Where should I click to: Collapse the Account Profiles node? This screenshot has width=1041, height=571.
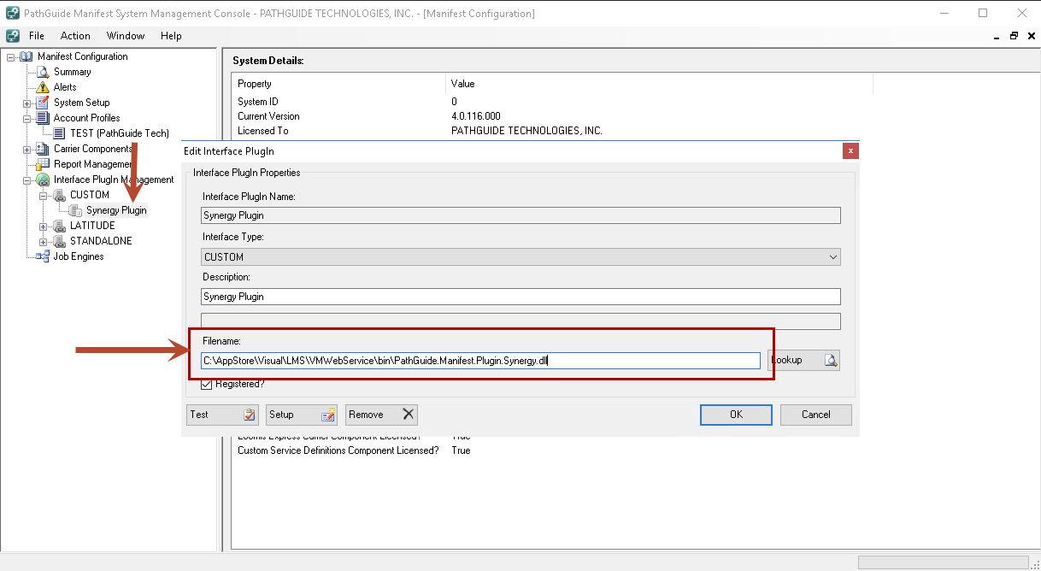point(27,119)
